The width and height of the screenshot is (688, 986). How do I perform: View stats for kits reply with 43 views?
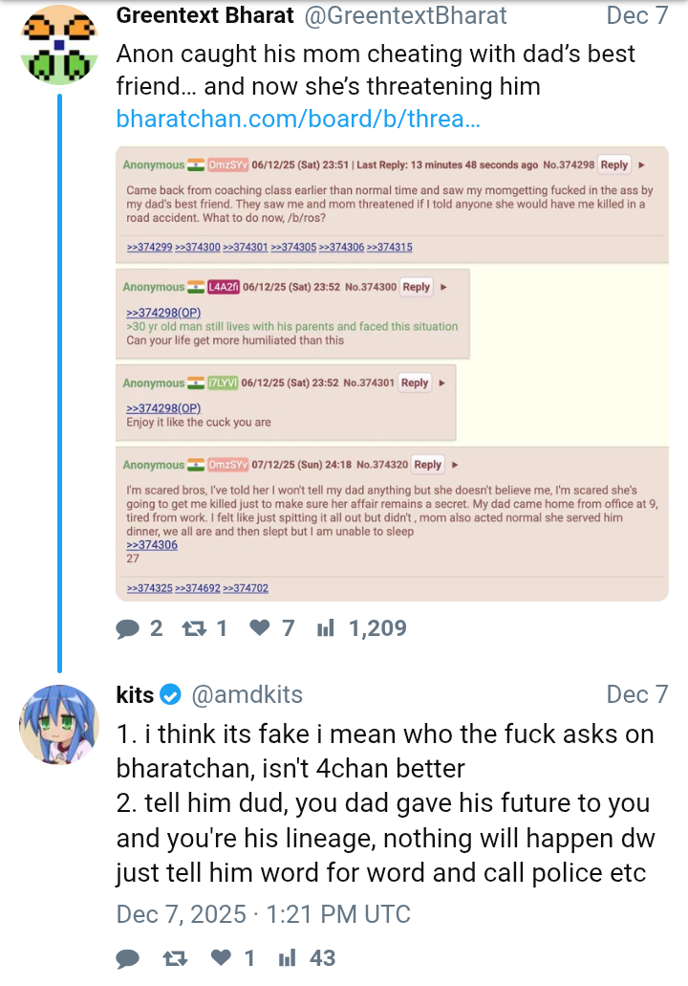(286, 958)
